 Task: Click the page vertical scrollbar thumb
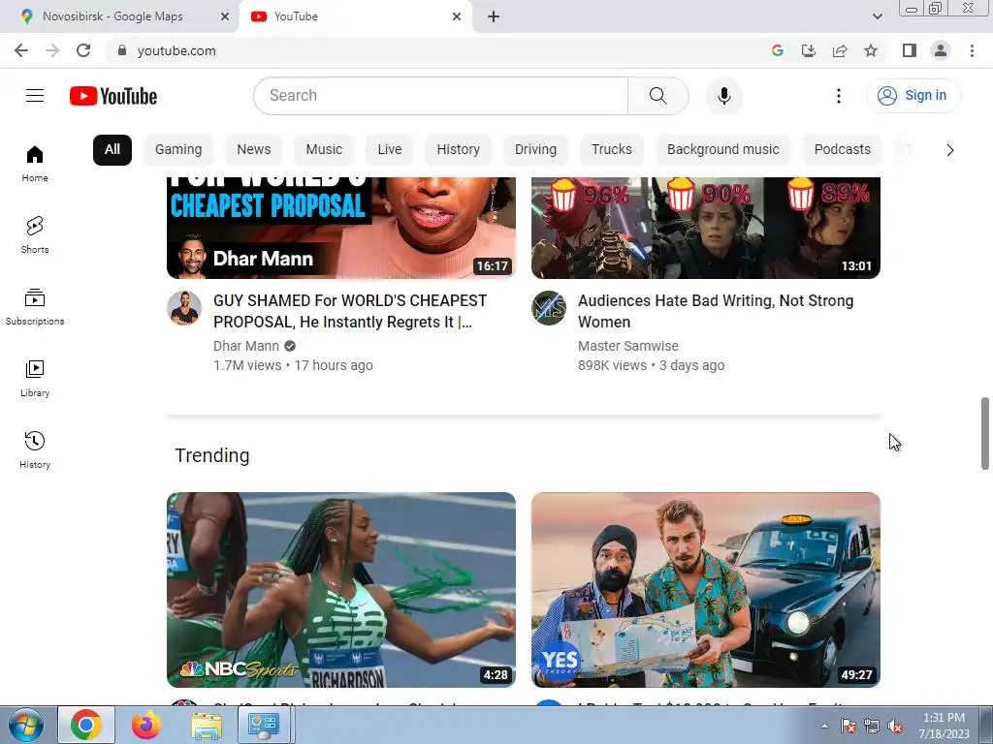point(985,433)
